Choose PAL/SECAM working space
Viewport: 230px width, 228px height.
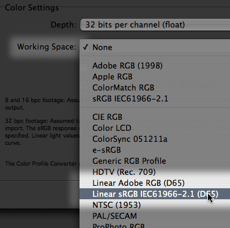pos(155,216)
